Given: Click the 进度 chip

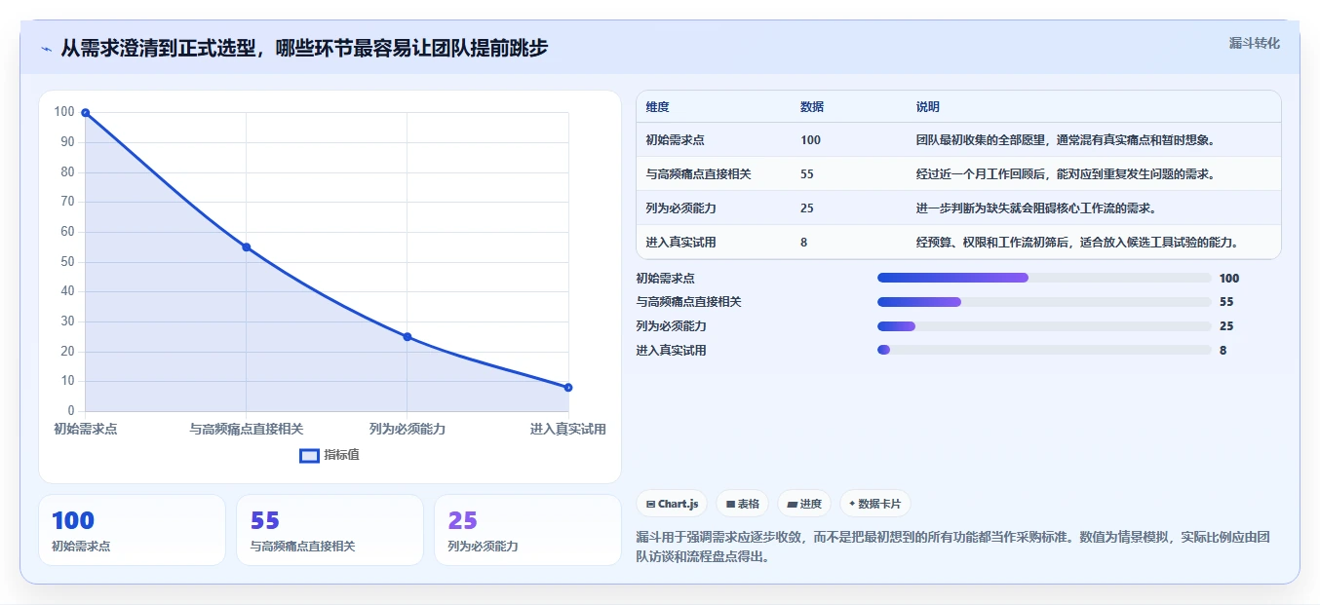Looking at the screenshot, I should [804, 504].
